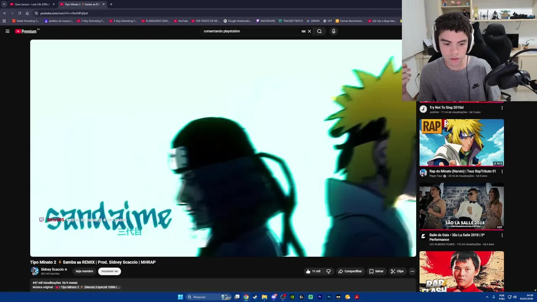Open Chrome from the taskbar

click(x=246, y=297)
